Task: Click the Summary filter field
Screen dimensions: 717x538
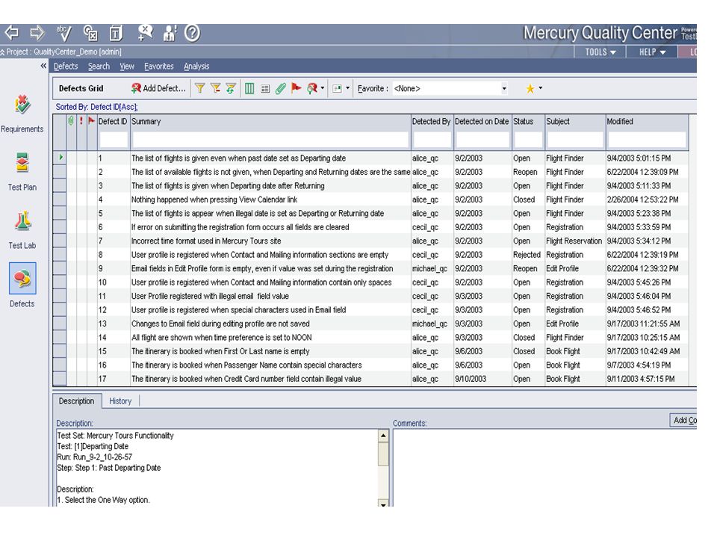Action: (x=270, y=140)
